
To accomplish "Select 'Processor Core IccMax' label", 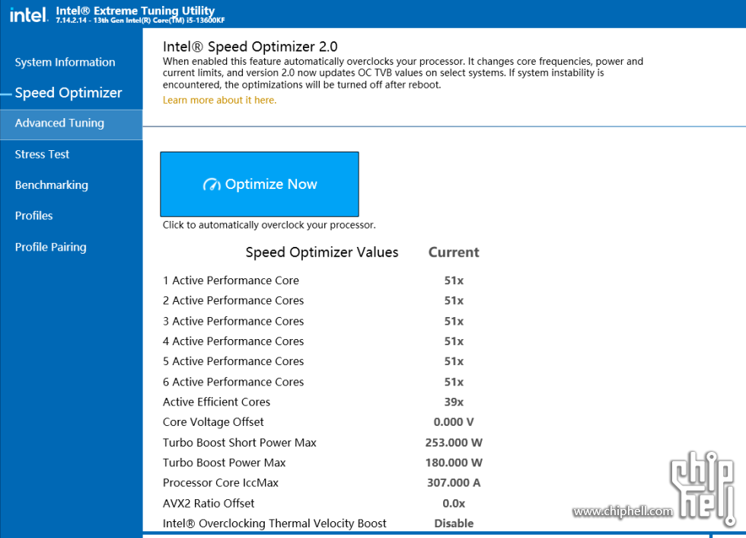I will 220,483.
